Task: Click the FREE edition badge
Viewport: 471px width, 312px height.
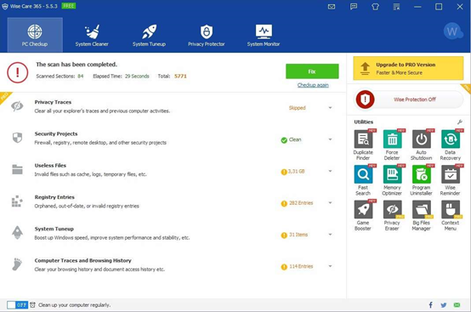Action: coord(69,6)
